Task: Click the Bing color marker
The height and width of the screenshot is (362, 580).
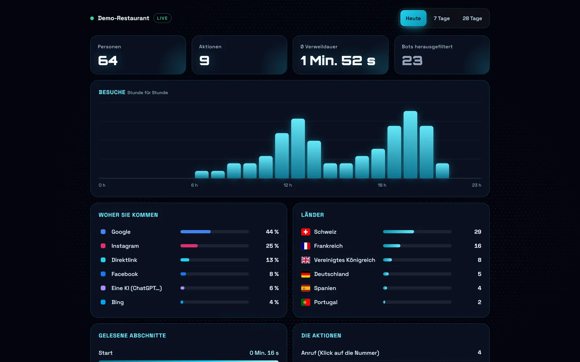Action: pos(103,302)
